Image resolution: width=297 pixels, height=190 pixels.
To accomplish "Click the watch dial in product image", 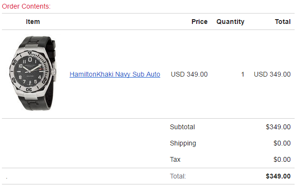I will coord(30,72).
